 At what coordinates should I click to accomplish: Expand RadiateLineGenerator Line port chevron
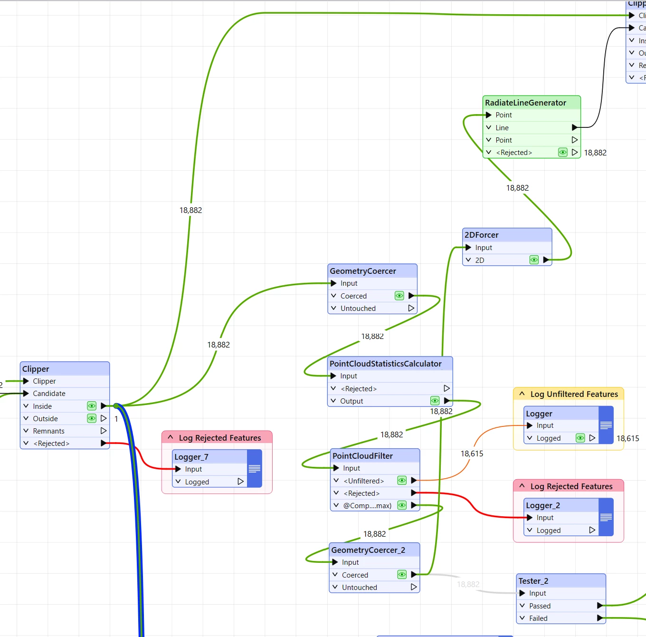(489, 127)
